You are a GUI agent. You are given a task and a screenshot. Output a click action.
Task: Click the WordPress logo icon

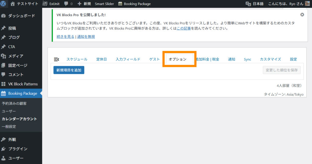coord(3,4)
